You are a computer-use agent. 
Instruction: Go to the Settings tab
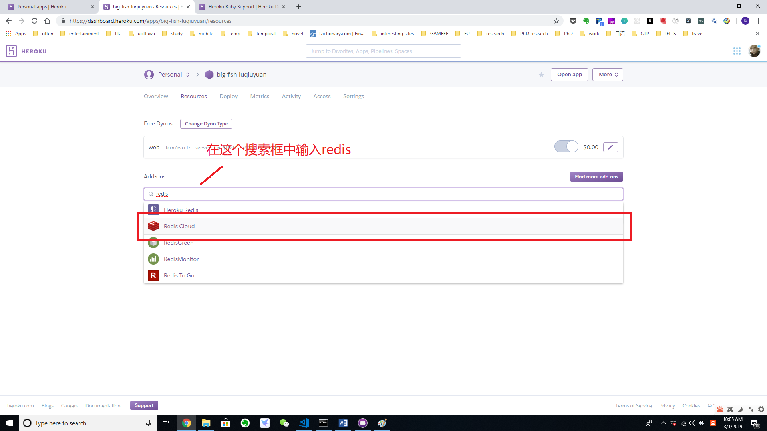(x=353, y=96)
